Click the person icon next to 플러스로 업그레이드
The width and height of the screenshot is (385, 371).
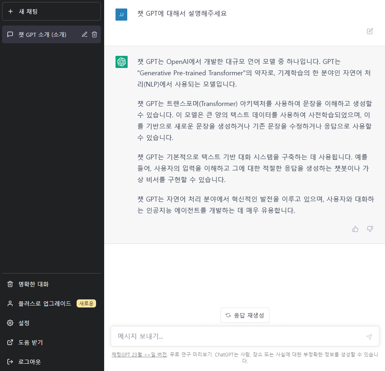[x=10, y=303]
